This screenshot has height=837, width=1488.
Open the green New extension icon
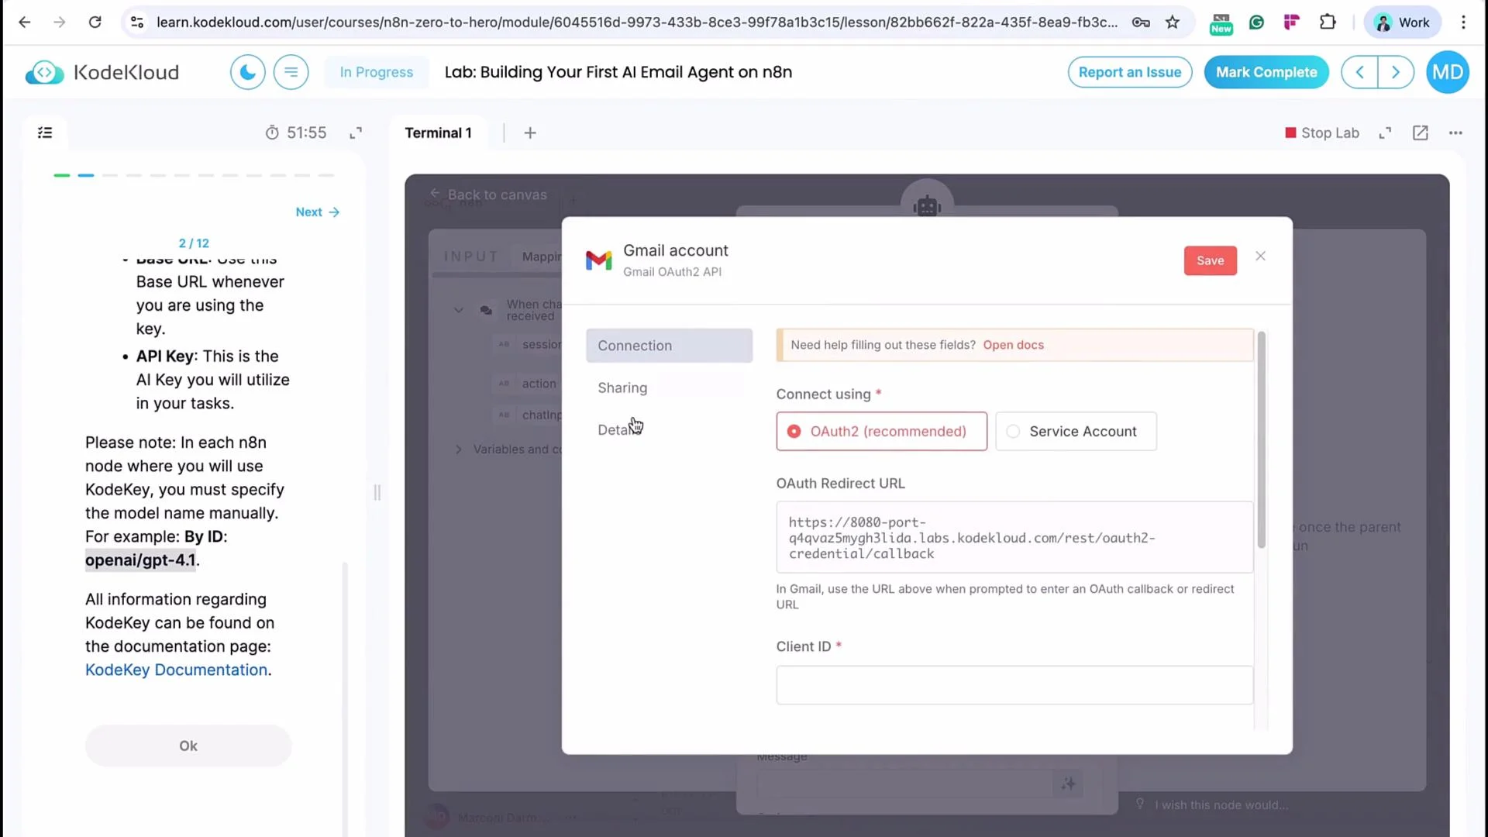point(1221,23)
